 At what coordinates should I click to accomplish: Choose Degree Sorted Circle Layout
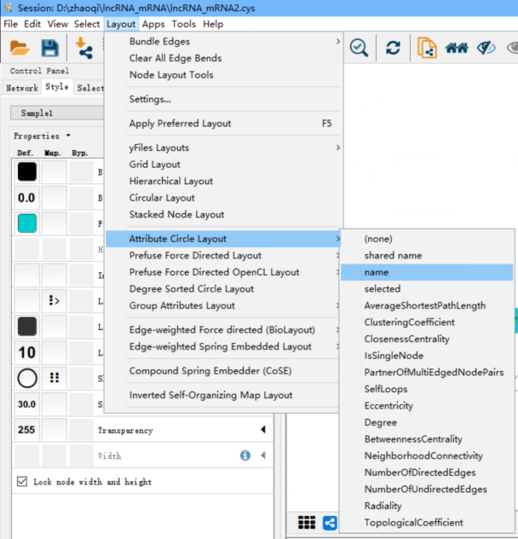pyautogui.click(x=192, y=289)
